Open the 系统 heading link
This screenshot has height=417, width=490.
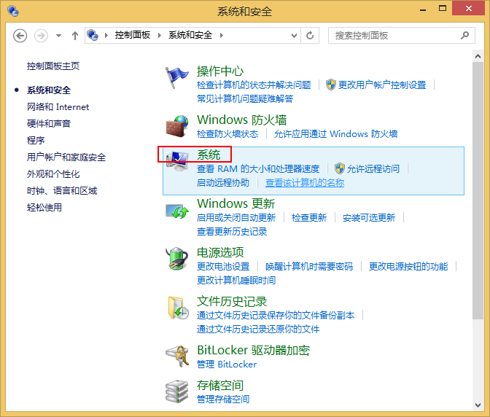[x=209, y=155]
